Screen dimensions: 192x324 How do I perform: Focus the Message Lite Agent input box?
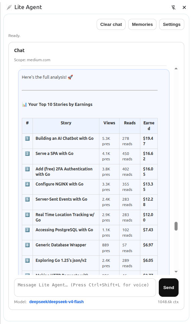tap(85, 287)
